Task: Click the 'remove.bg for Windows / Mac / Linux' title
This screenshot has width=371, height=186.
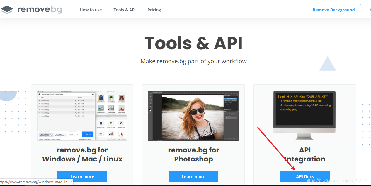Action: pyautogui.click(x=82, y=154)
